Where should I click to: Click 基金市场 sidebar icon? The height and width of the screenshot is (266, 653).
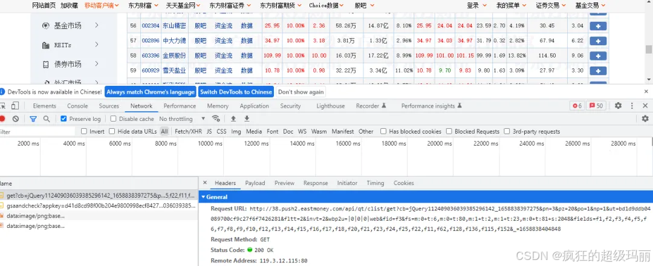pyautogui.click(x=46, y=26)
